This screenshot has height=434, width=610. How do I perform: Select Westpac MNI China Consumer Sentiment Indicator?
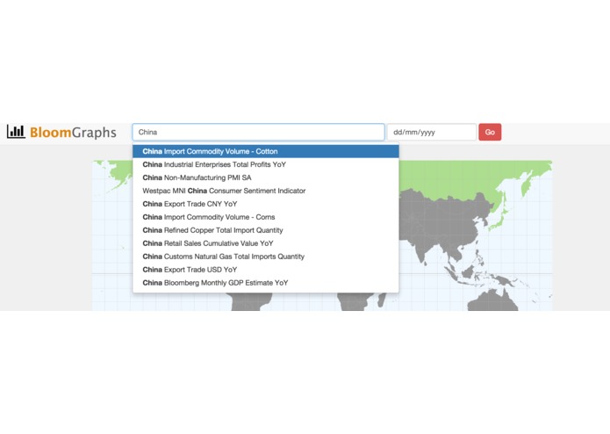266,191
